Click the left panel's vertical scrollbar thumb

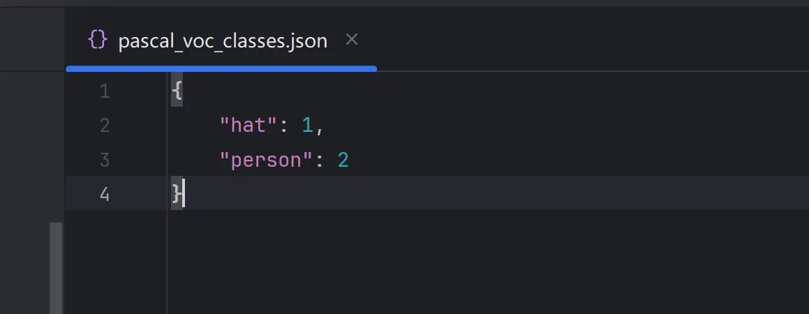coord(56,268)
